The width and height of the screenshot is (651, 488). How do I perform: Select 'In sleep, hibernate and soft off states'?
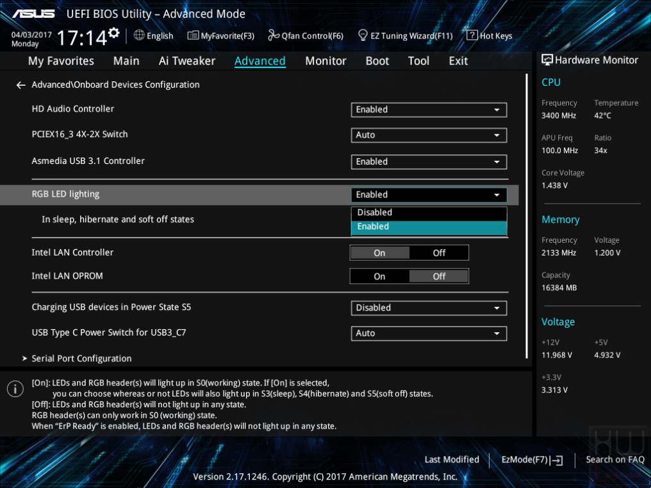pyautogui.click(x=118, y=219)
